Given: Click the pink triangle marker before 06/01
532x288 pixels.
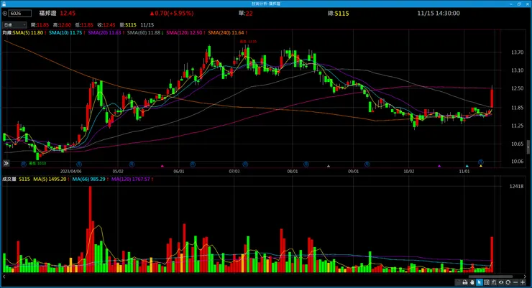Looking at the screenshot, I should coord(162,166).
